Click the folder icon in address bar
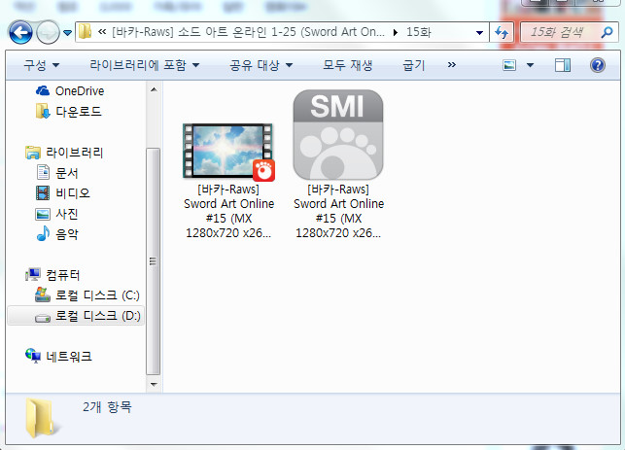The image size is (625, 450). (85, 32)
